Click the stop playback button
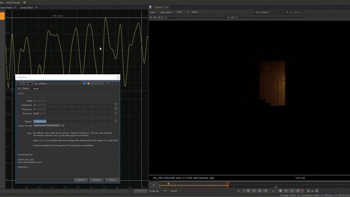Image resolution: width=350 pixels, height=197 pixels. (x=281, y=191)
